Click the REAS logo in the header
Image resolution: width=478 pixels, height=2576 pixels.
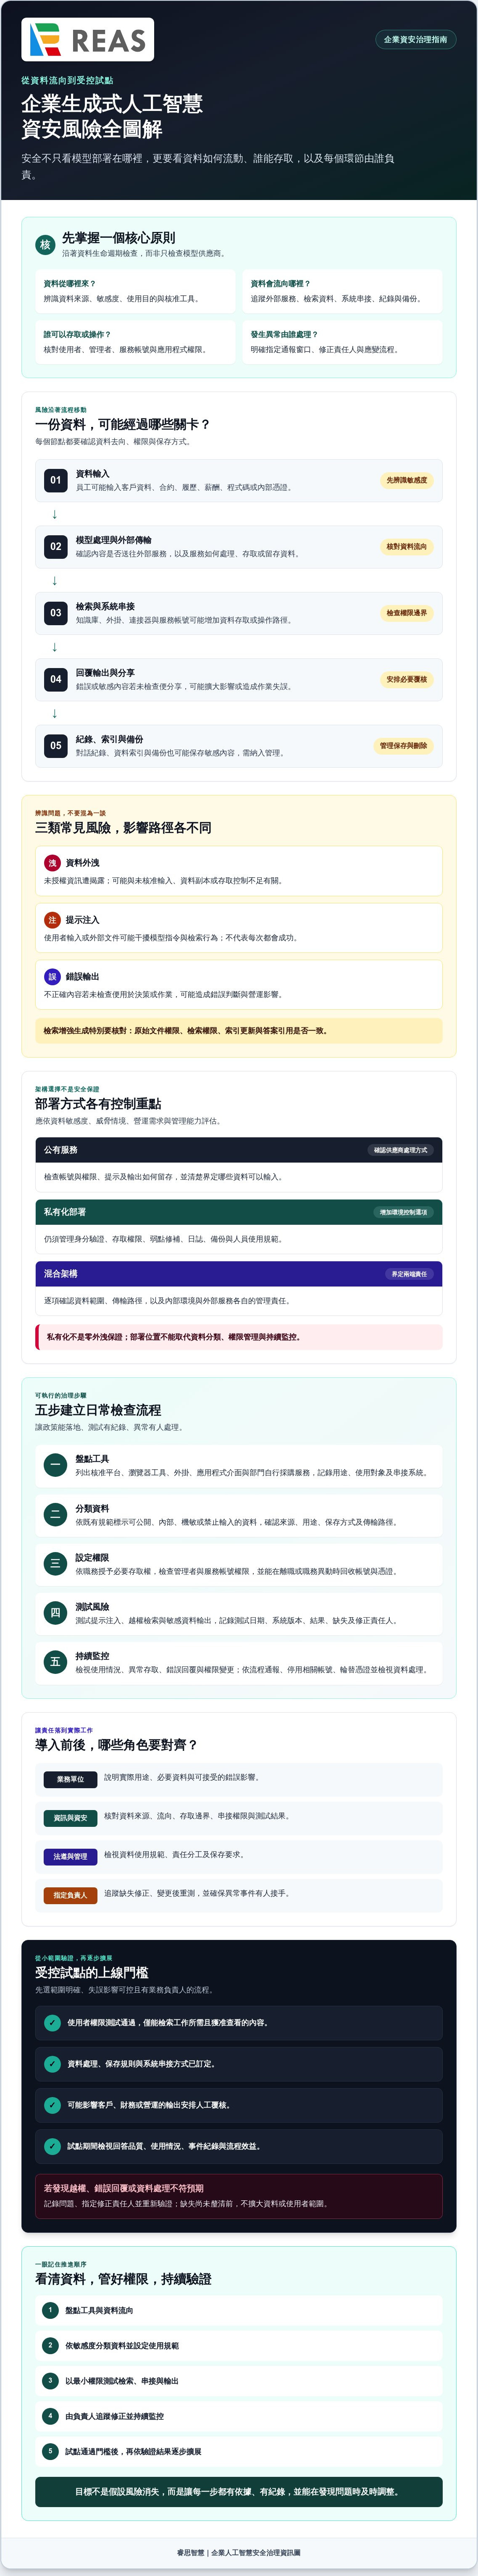click(x=88, y=40)
